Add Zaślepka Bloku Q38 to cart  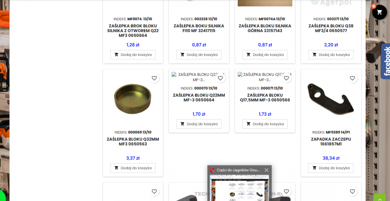tap(331, 55)
